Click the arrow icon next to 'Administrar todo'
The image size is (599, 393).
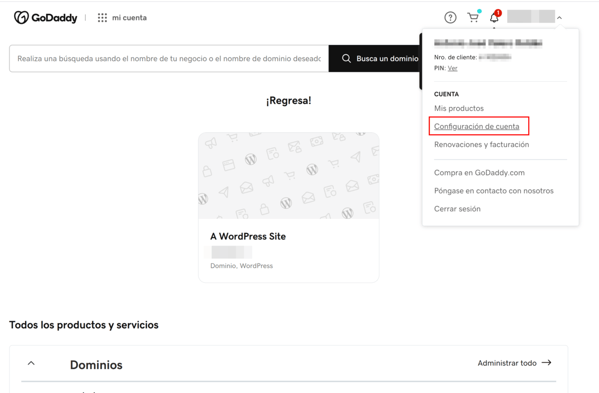pos(547,363)
